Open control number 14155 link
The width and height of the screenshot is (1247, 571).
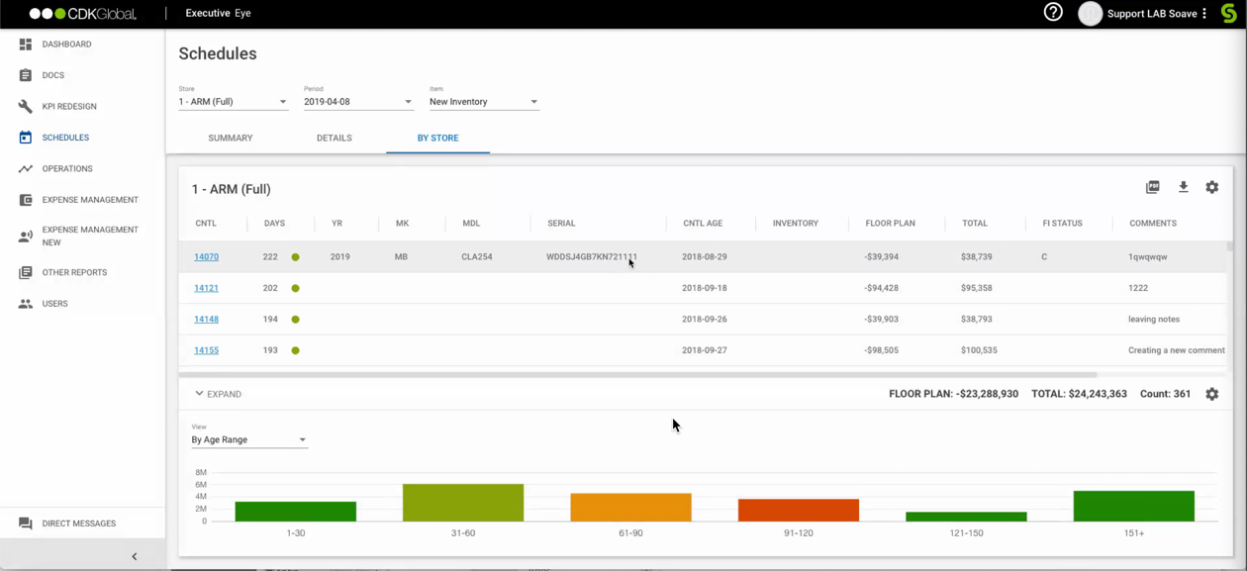[x=206, y=350]
